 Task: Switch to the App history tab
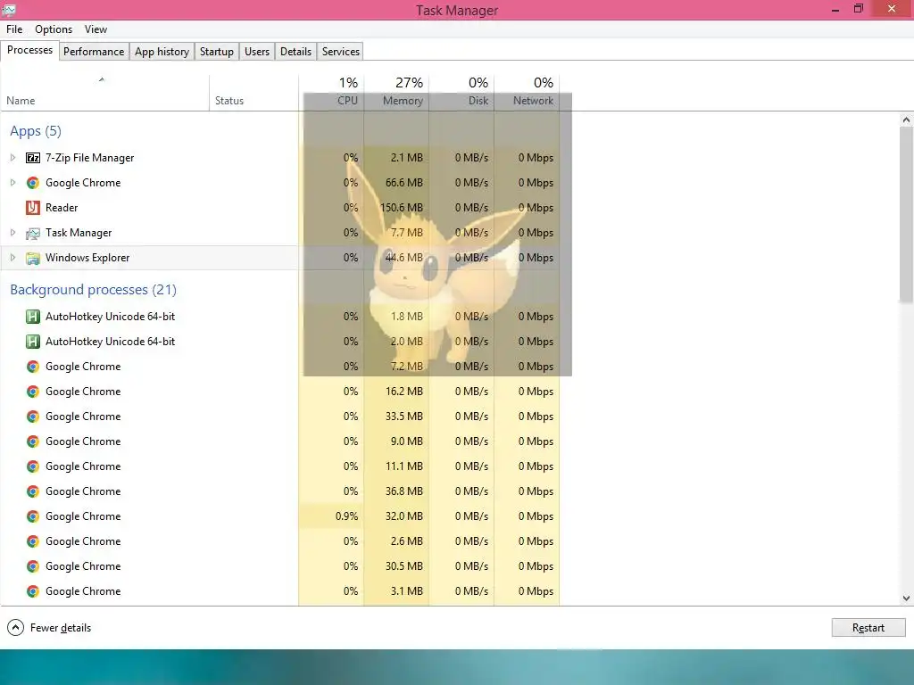point(162,51)
